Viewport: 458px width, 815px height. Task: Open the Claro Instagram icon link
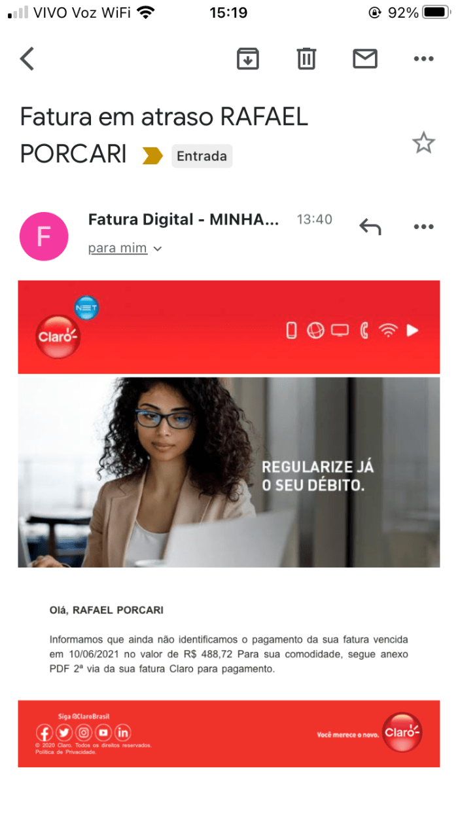coord(83,733)
